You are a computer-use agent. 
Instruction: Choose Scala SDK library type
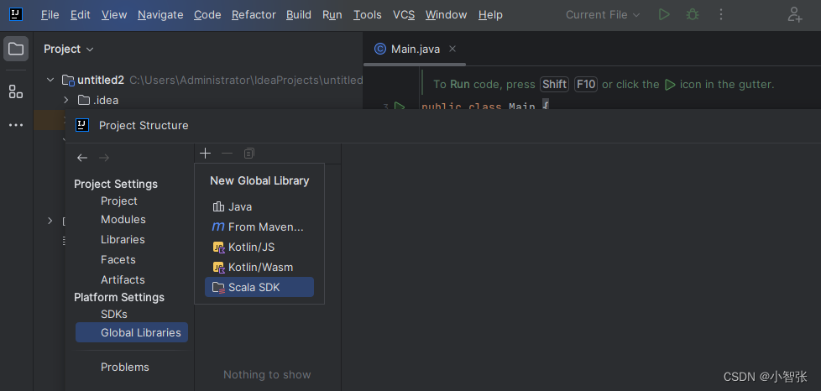point(259,287)
